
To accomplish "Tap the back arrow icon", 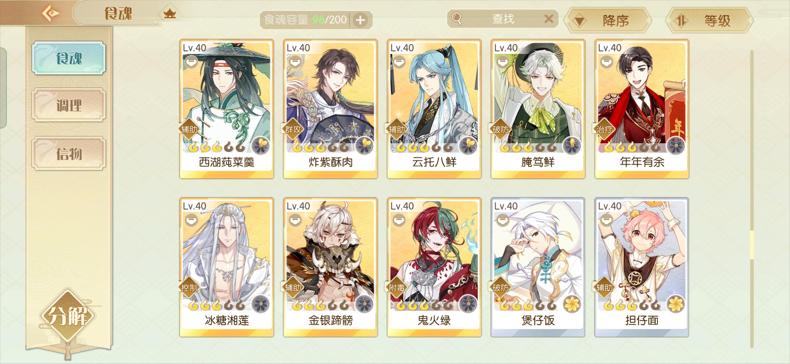I will [x=51, y=13].
